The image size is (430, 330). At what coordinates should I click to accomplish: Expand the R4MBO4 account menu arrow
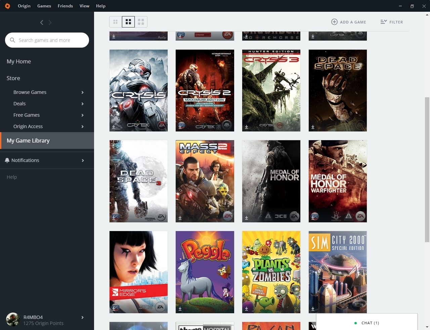pyautogui.click(x=83, y=317)
